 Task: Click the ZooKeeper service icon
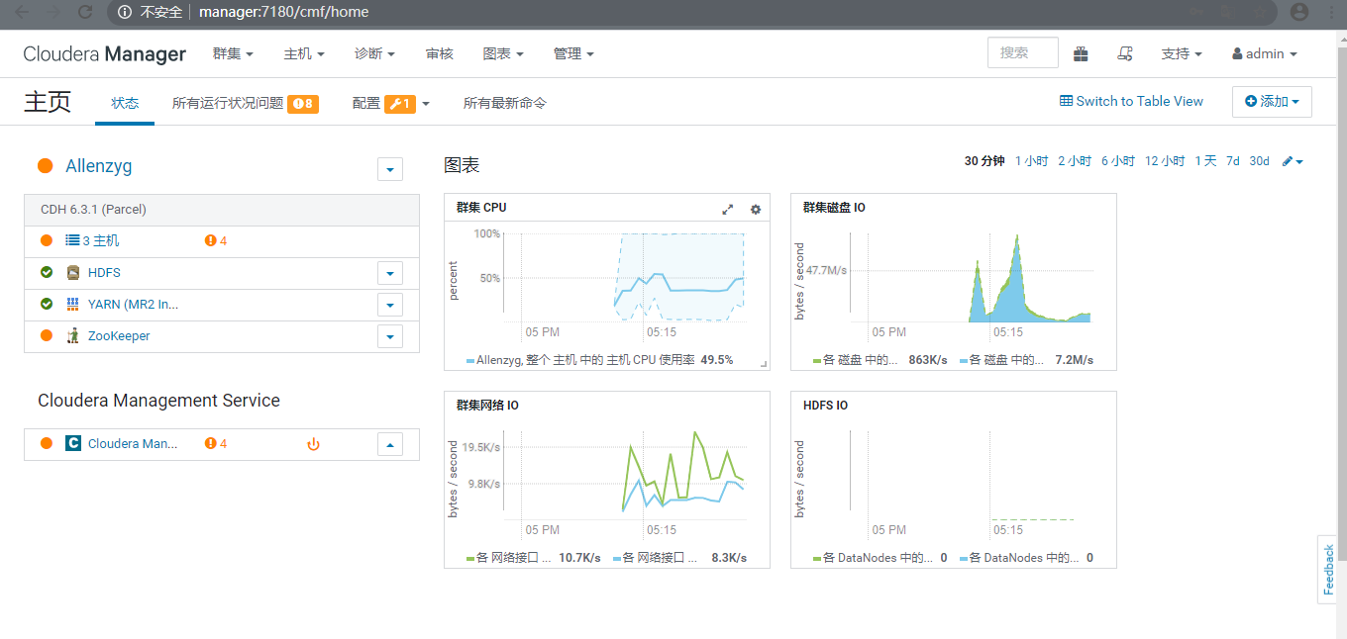point(72,336)
